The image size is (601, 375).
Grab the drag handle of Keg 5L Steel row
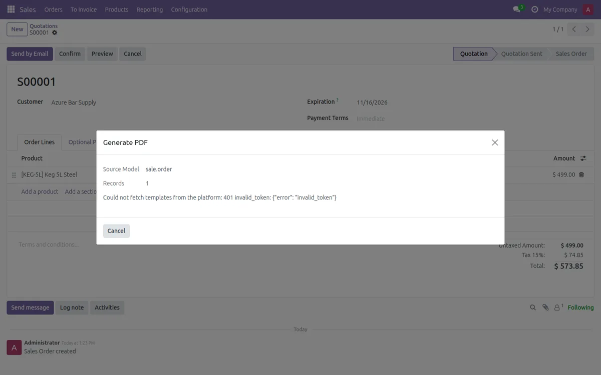pos(14,175)
